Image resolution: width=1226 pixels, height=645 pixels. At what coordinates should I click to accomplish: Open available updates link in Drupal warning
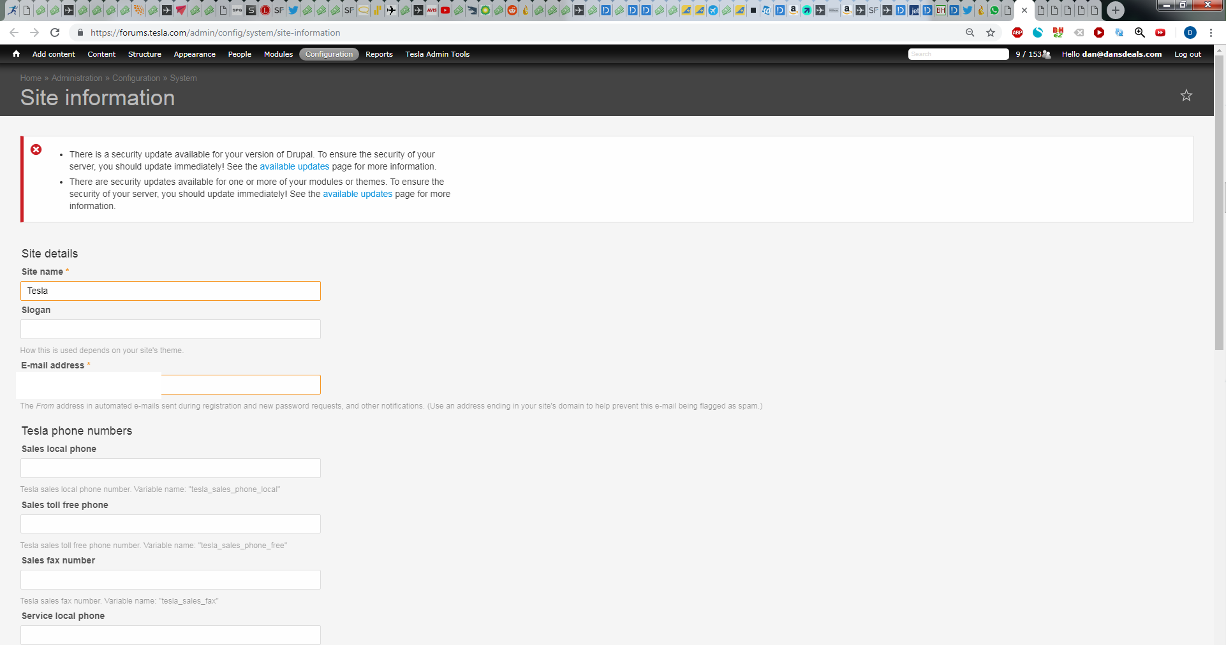(x=295, y=166)
